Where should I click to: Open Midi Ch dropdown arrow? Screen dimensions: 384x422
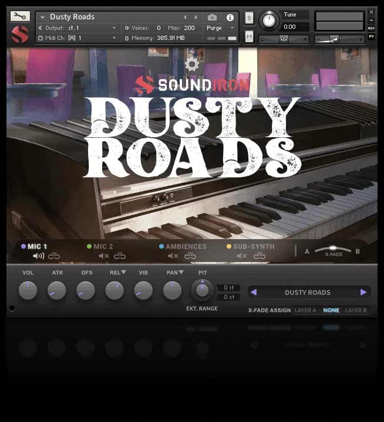[114, 38]
